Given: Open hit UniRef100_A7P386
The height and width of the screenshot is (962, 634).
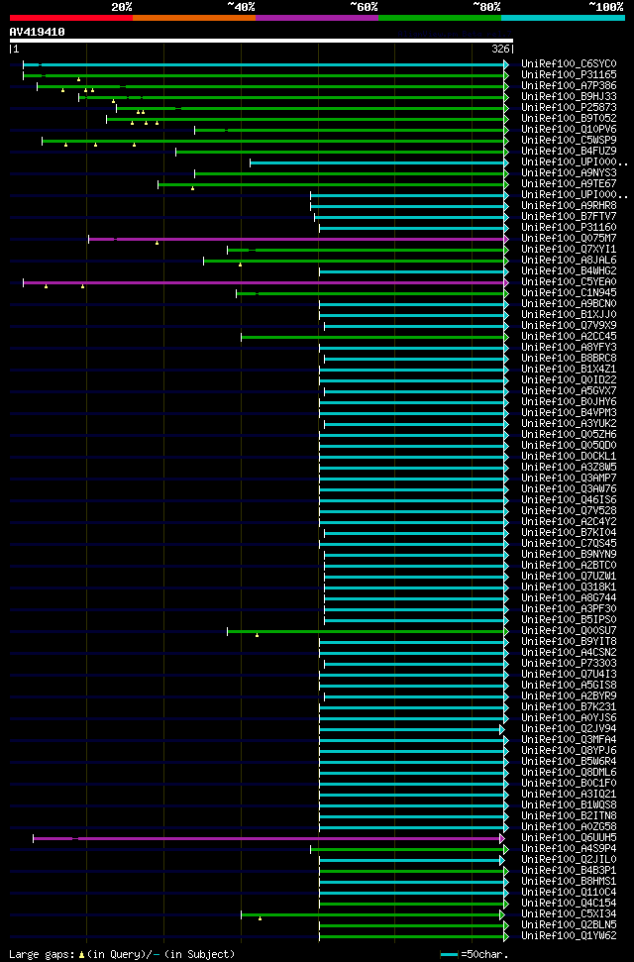Looking at the screenshot, I should point(569,86).
